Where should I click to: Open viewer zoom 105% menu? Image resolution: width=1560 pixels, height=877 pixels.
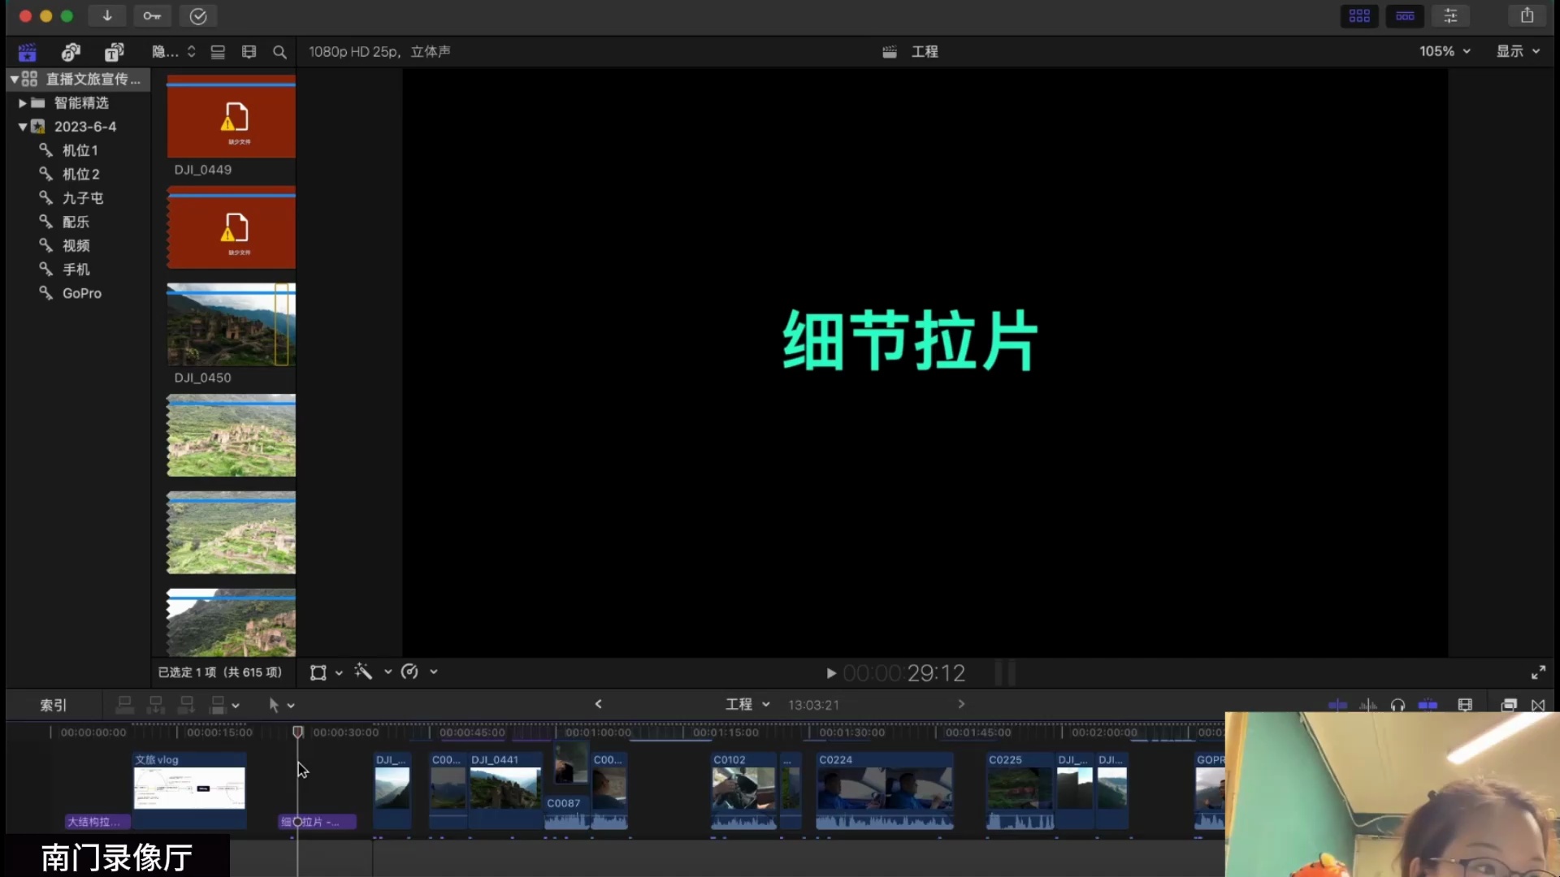[x=1445, y=51]
